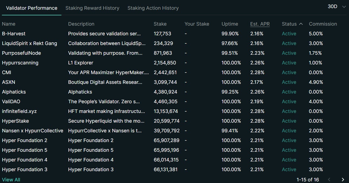Image resolution: width=349 pixels, height=183 pixels.
Task: Go to next page of validators
Action: 343,179
